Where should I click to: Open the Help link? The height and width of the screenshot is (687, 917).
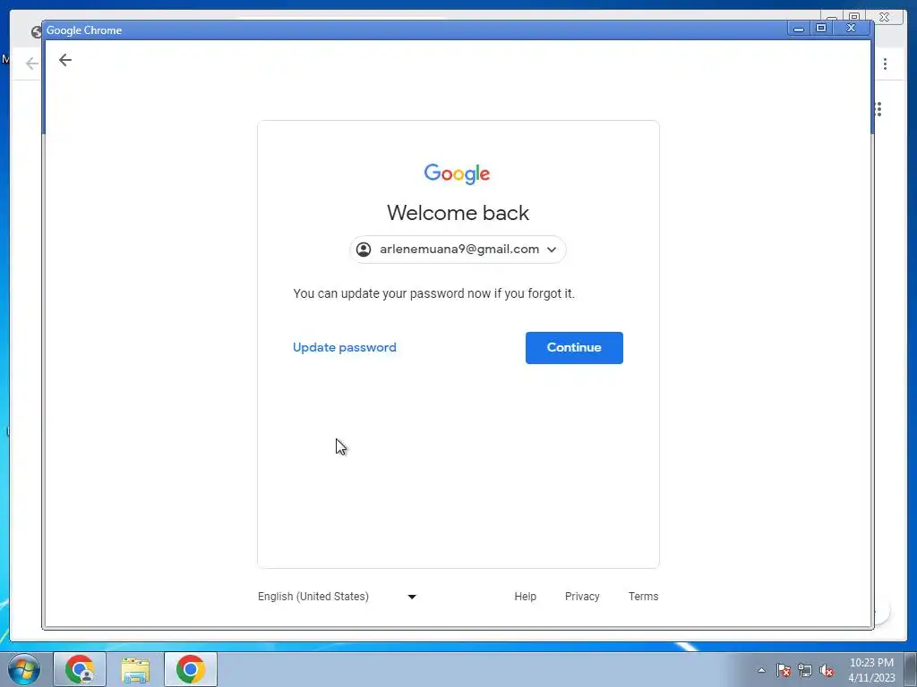tap(525, 597)
